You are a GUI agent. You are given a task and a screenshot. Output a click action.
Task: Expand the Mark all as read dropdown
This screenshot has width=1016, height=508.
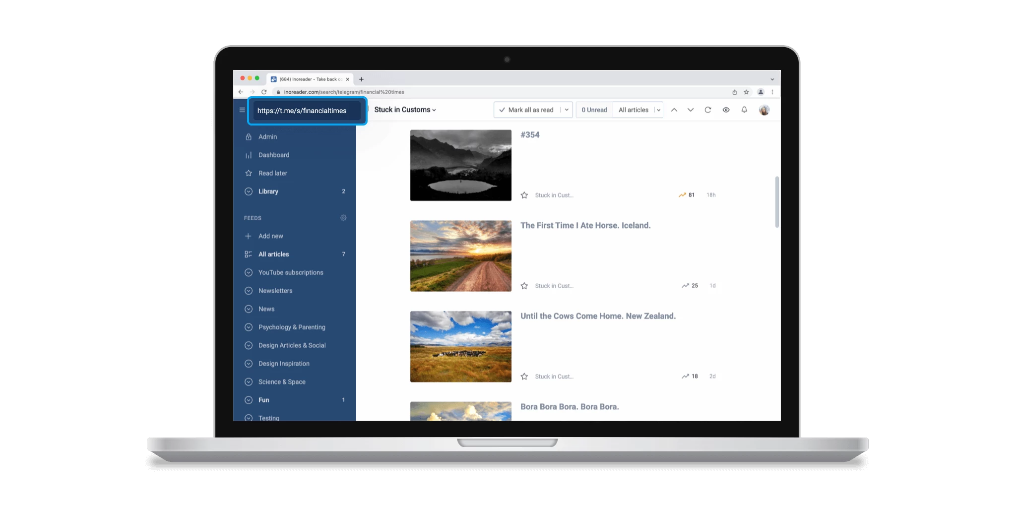[566, 110]
